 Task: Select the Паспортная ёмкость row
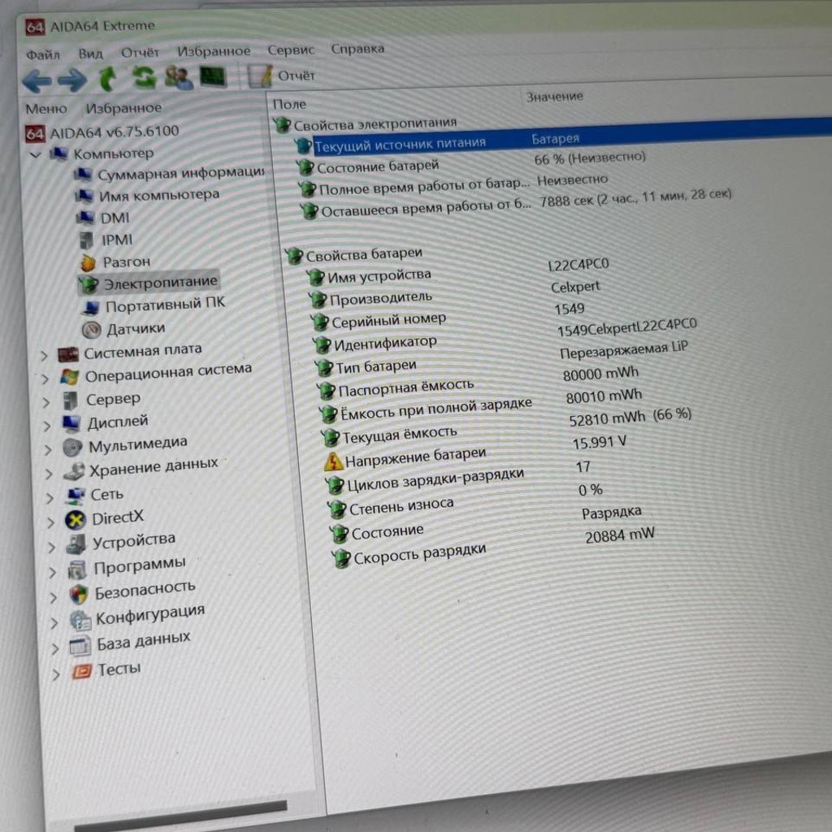pyautogui.click(x=478, y=383)
